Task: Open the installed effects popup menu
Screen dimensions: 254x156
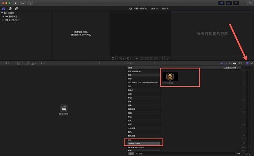Action: (231, 68)
